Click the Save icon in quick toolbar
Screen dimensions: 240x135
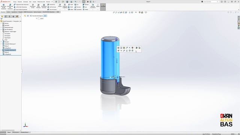click(x=67, y=1)
